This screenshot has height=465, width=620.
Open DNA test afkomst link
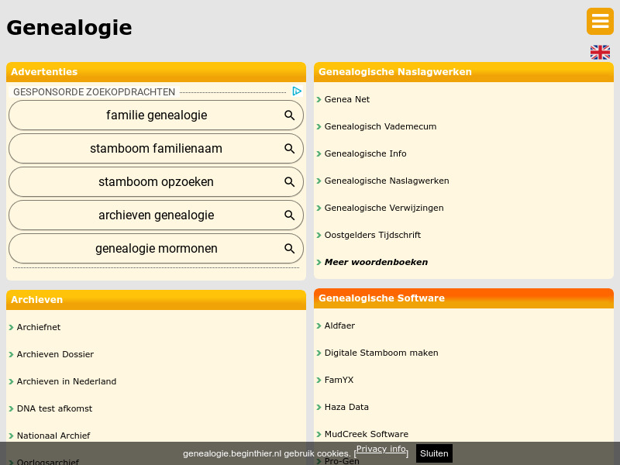pyautogui.click(x=54, y=409)
